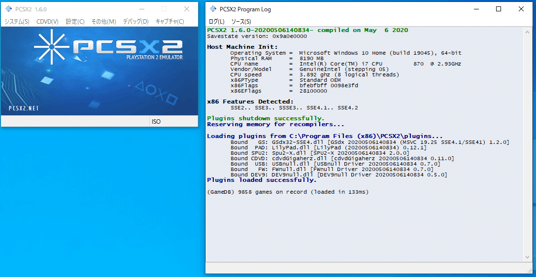Click the PCSX2 Program Log title icon
The height and width of the screenshot is (277, 536).
pyautogui.click(x=213, y=9)
